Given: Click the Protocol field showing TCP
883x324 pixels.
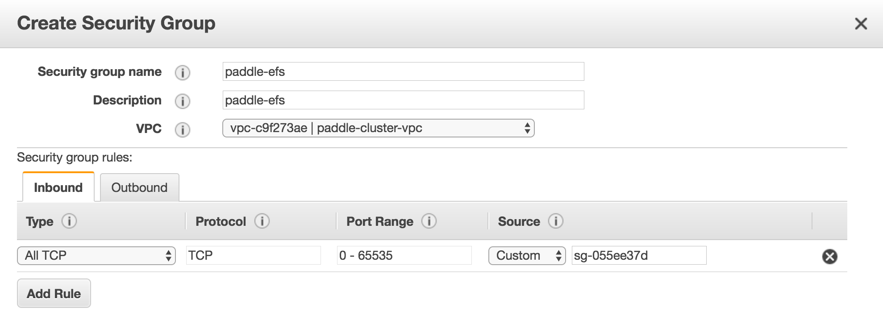Looking at the screenshot, I should tap(253, 255).
